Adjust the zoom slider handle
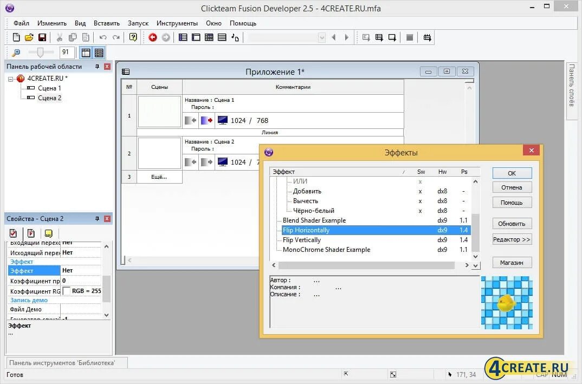This screenshot has width=582, height=384. [40, 53]
